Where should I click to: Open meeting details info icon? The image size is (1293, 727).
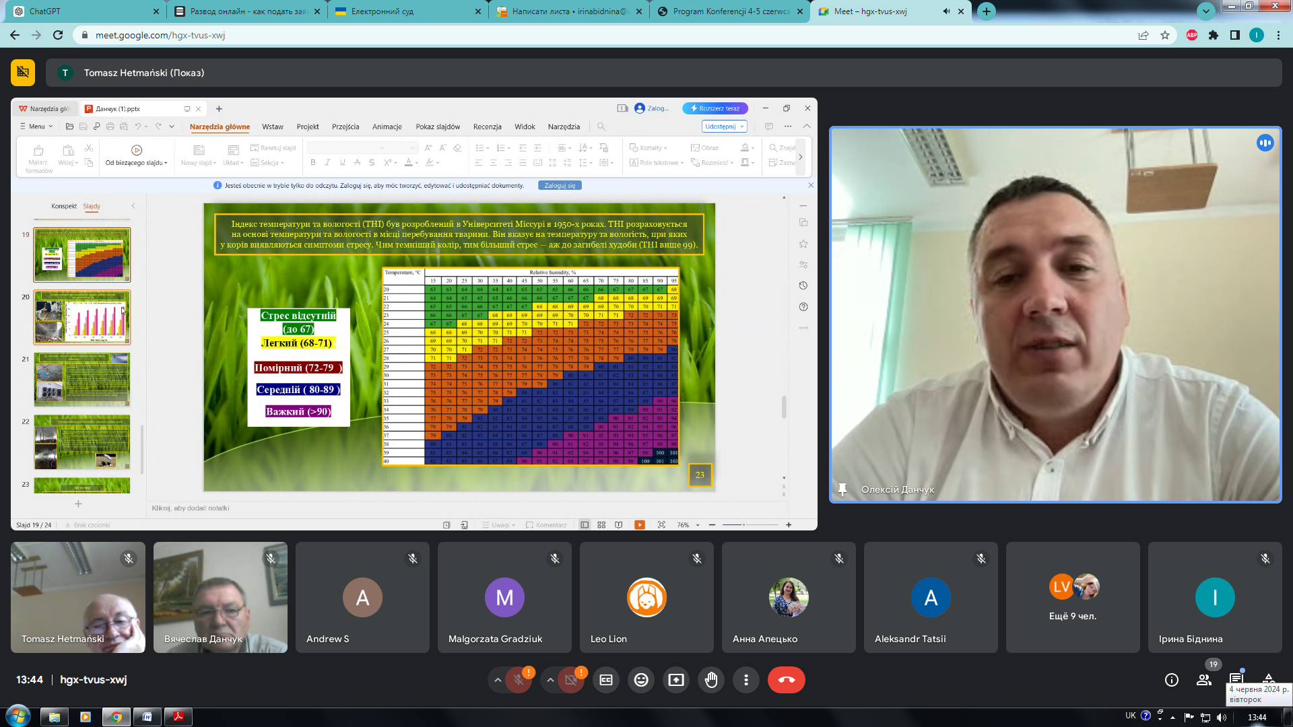(1172, 680)
